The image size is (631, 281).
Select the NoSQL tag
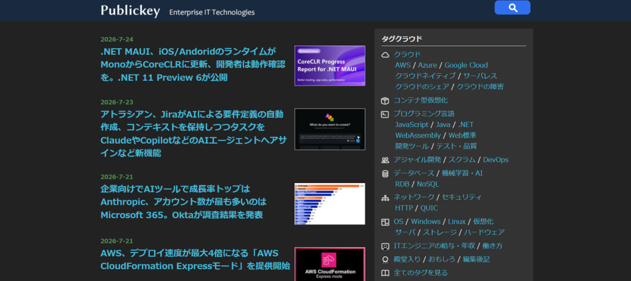click(x=428, y=184)
